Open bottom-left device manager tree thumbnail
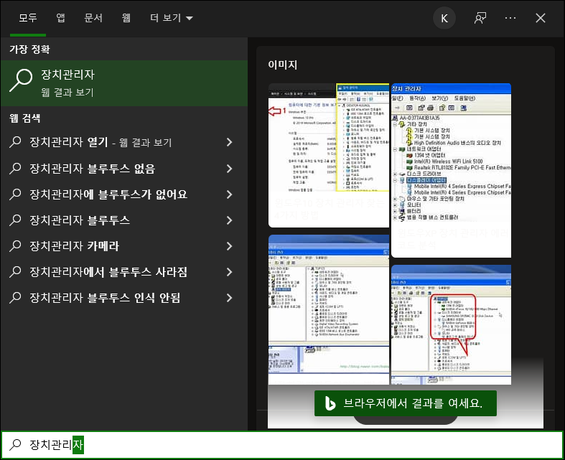The width and height of the screenshot is (565, 460). (329, 310)
